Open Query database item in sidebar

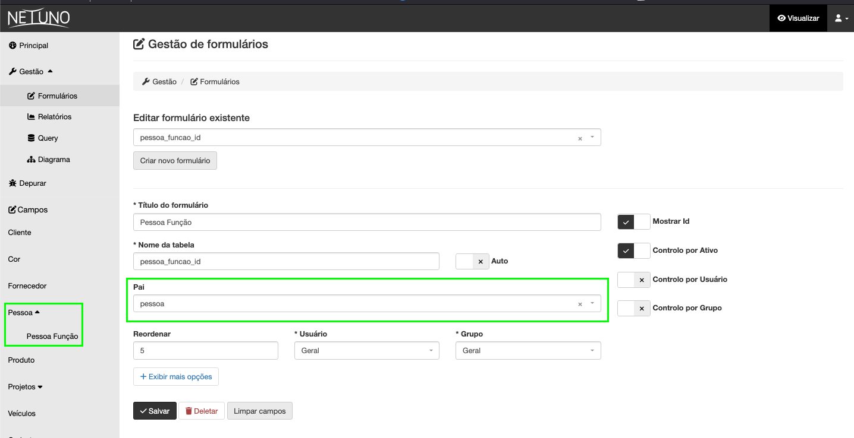(48, 138)
